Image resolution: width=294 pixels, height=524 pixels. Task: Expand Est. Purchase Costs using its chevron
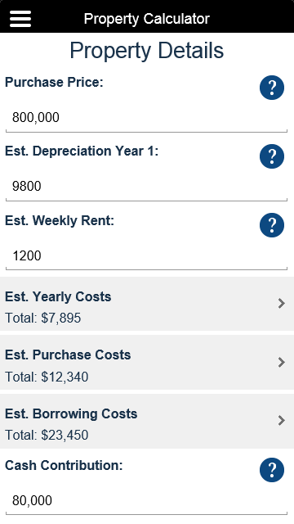pos(282,362)
